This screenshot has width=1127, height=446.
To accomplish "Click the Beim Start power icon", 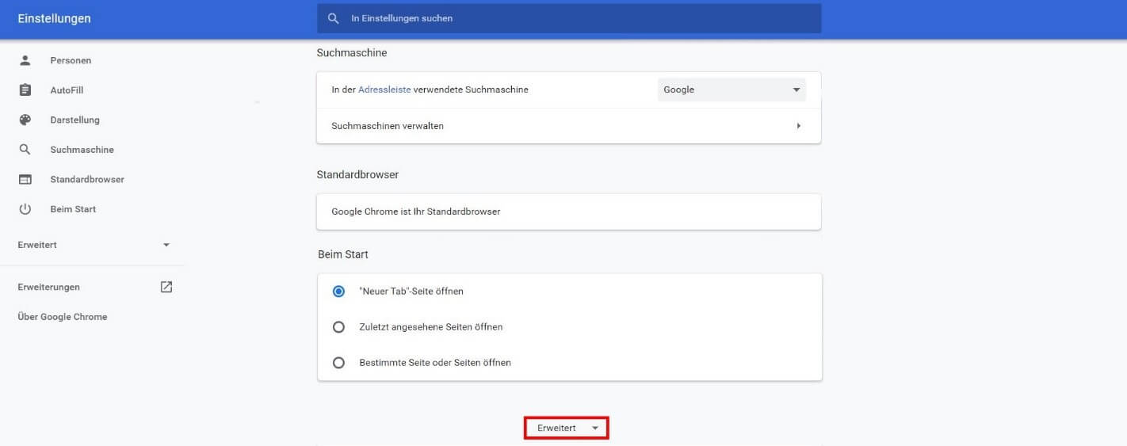I will pyautogui.click(x=25, y=209).
